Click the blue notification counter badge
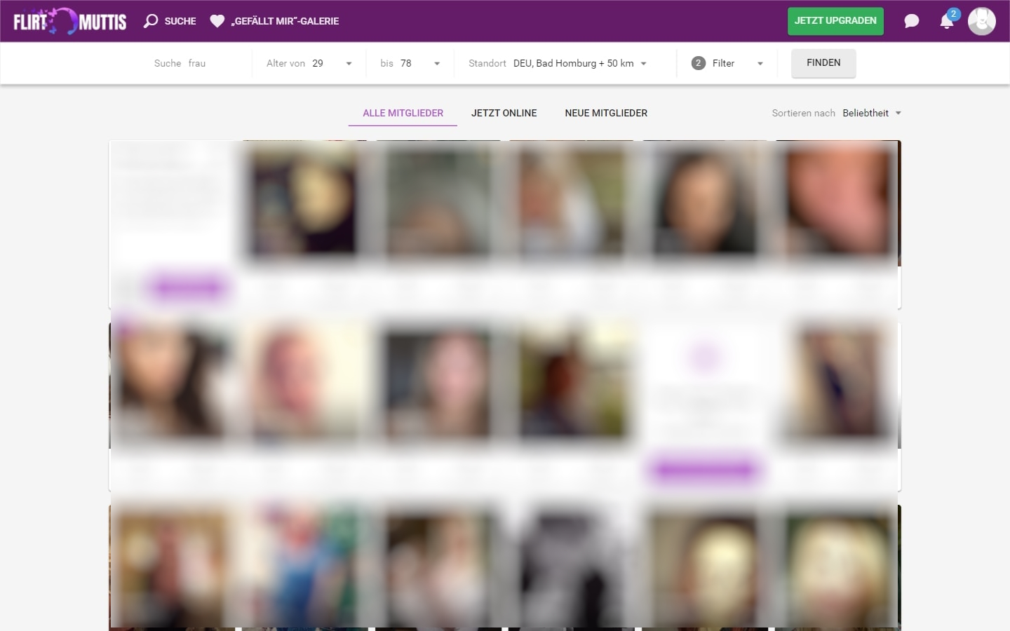 tap(953, 13)
